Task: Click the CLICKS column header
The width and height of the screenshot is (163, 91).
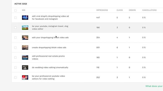Action: pos(119,10)
